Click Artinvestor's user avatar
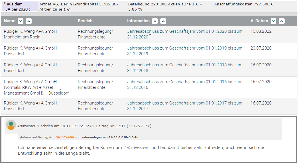This screenshot has width=298, height=166. (11, 125)
